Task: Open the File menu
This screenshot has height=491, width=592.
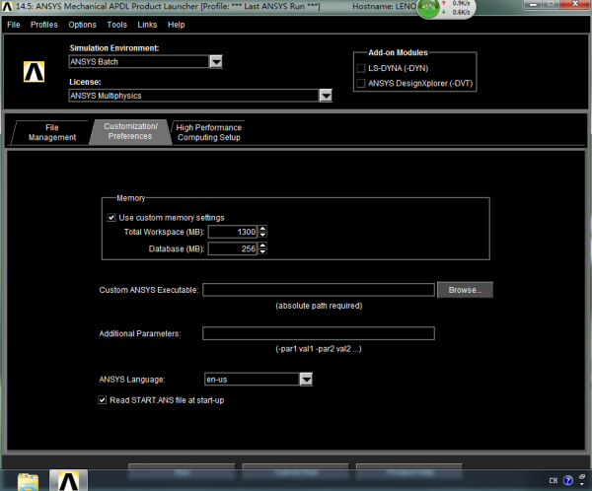Action: click(14, 25)
